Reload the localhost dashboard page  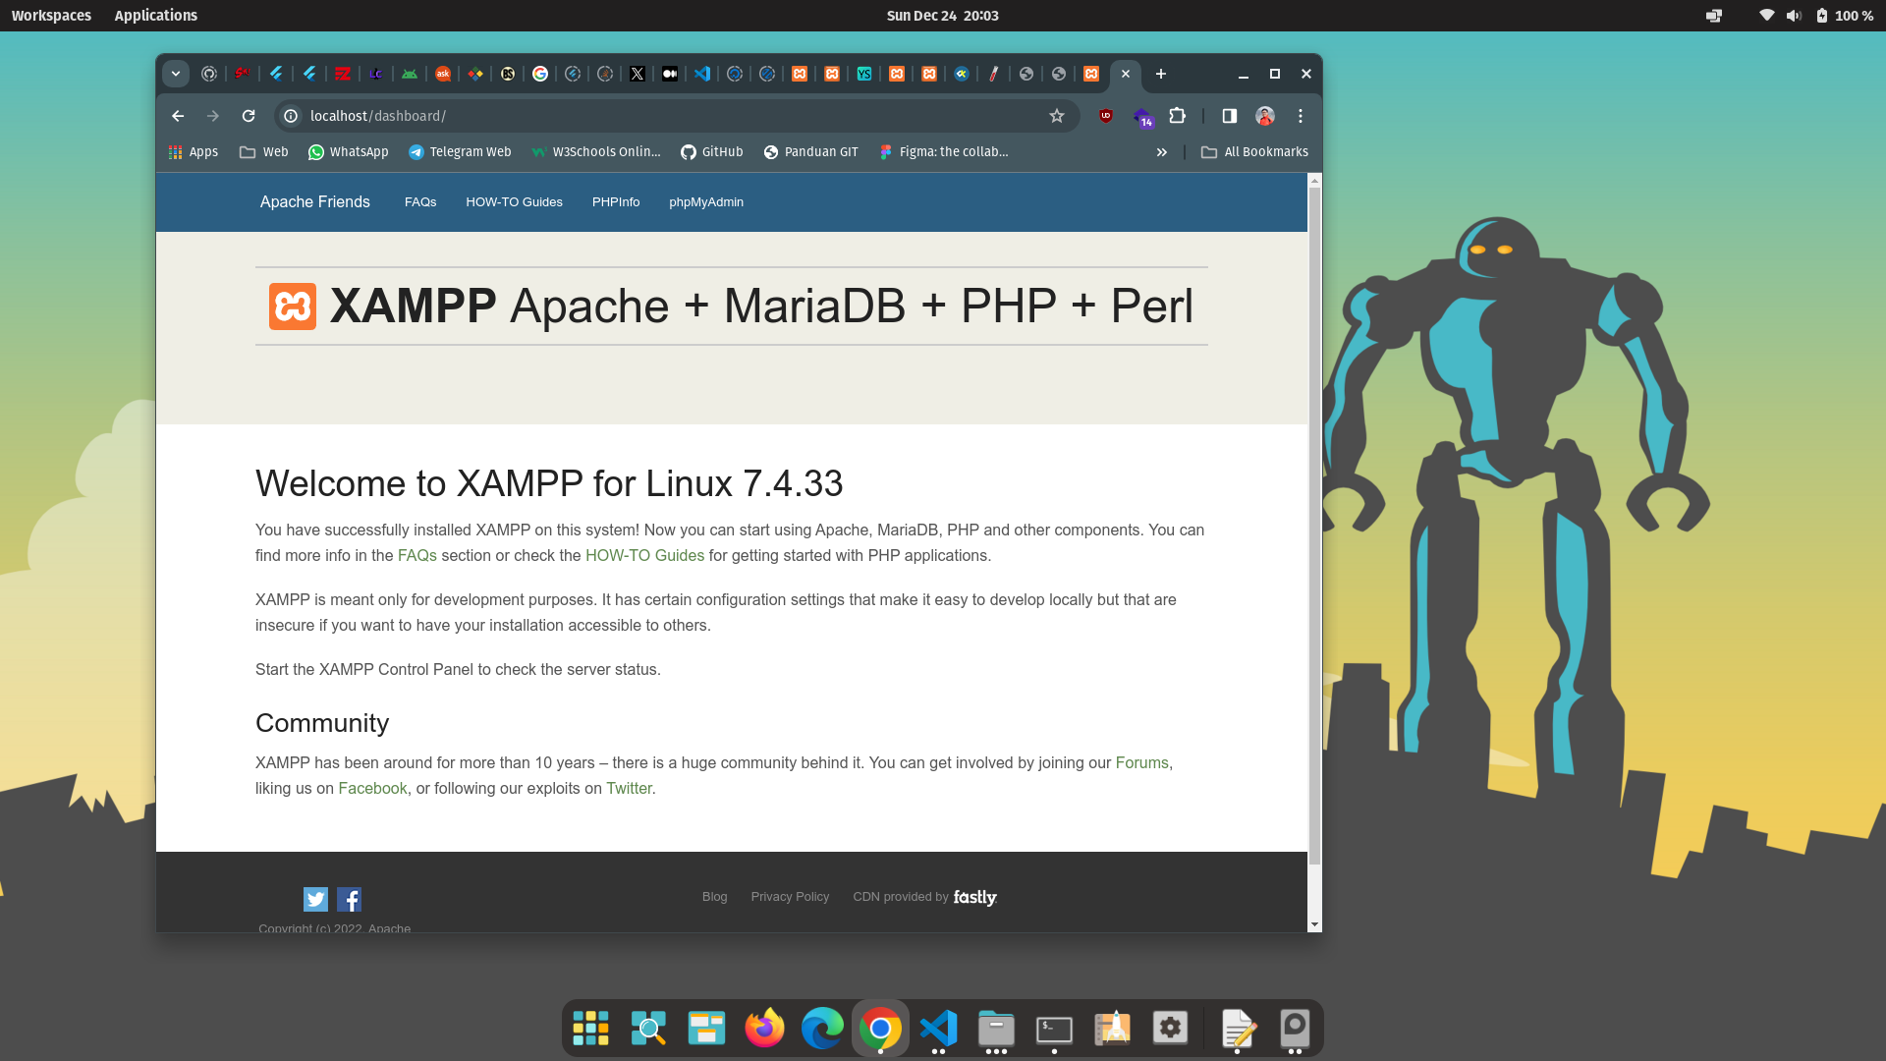point(249,116)
